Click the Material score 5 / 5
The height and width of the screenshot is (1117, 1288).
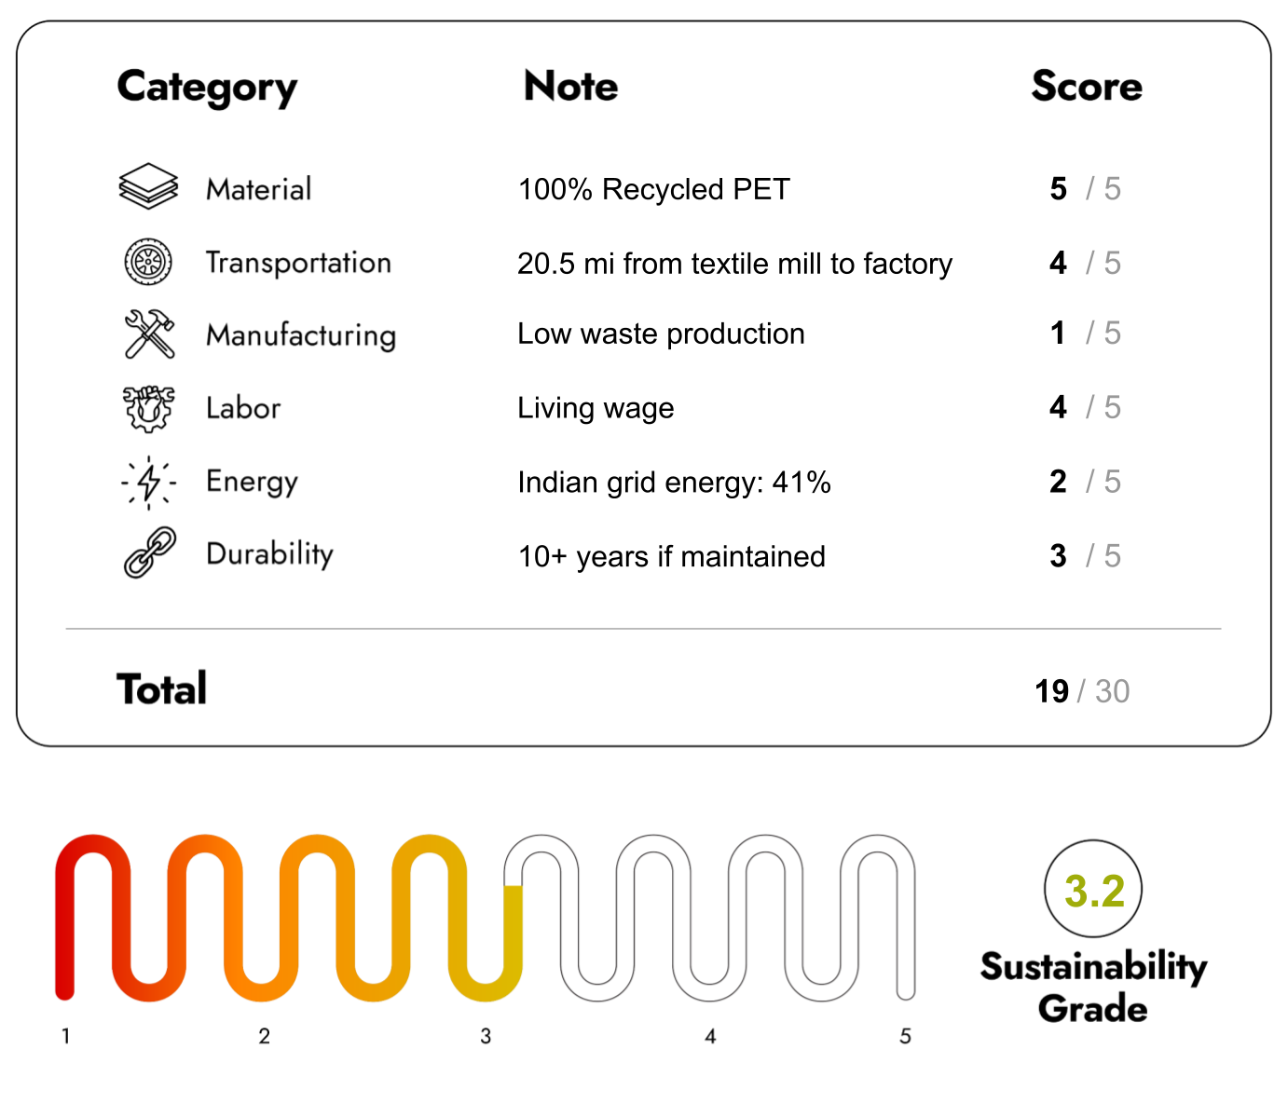coord(1084,189)
